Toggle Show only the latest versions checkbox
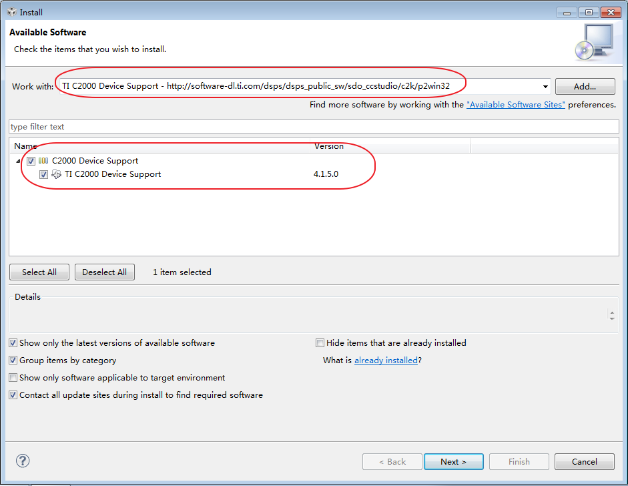The width and height of the screenshot is (628, 486). [x=13, y=343]
